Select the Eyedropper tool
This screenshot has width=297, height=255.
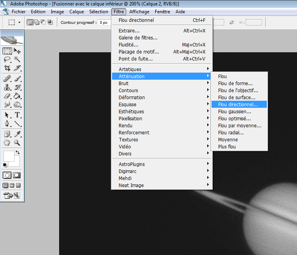click(17, 134)
